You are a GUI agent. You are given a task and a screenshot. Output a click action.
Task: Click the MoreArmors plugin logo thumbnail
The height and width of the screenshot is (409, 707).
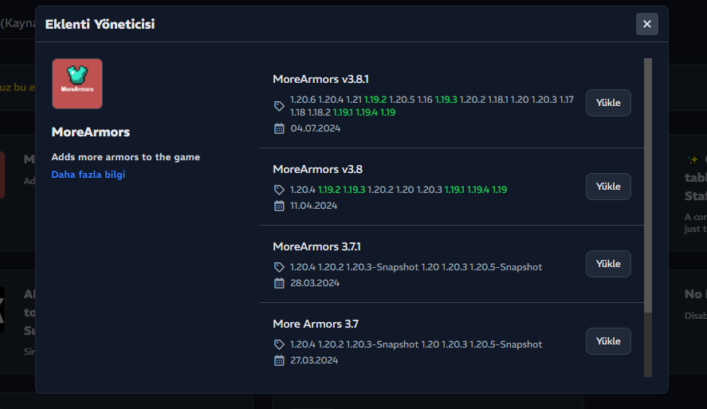[77, 84]
